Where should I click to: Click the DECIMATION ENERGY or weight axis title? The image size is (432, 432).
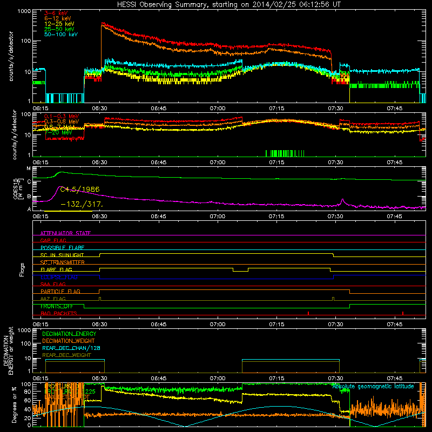8,351
